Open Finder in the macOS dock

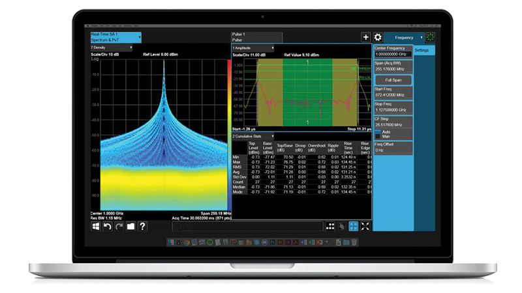point(171,242)
